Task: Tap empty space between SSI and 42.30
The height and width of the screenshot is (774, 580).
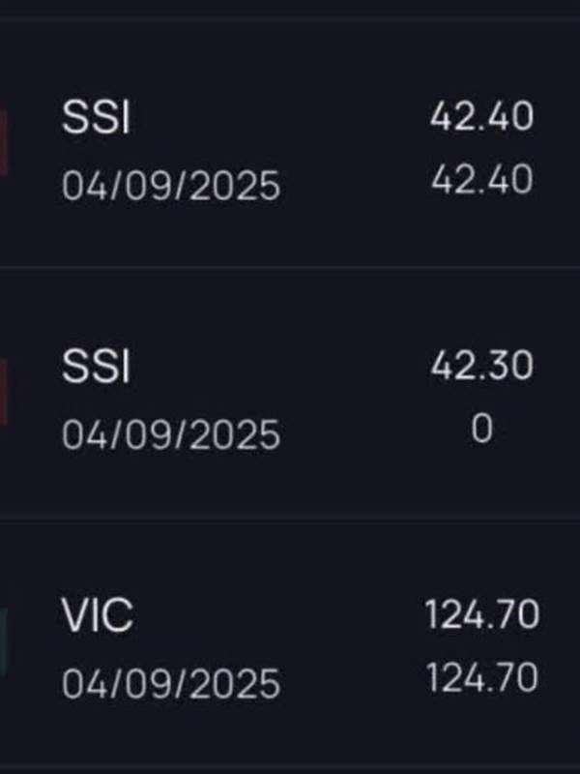Action: point(280,369)
